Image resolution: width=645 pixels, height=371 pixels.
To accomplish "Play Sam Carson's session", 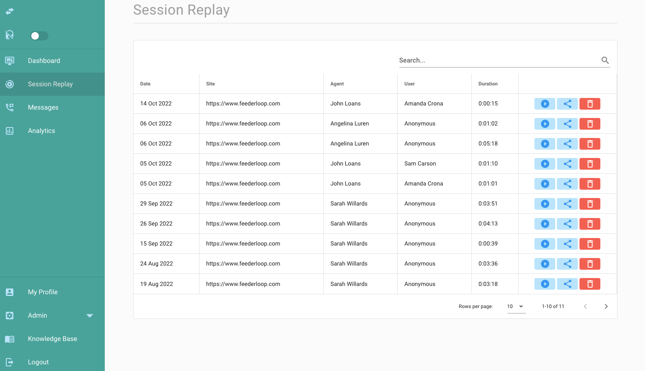I will (x=545, y=164).
